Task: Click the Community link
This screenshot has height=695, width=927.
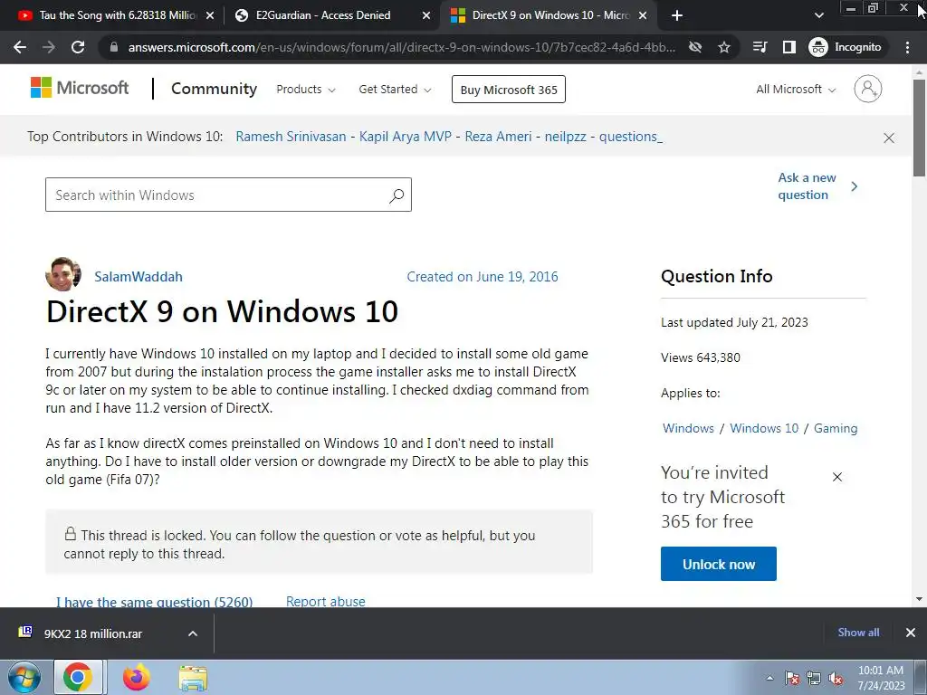Action: (214, 89)
